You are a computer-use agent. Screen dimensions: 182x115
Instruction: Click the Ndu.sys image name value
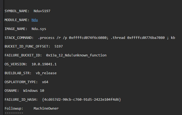[39, 29]
